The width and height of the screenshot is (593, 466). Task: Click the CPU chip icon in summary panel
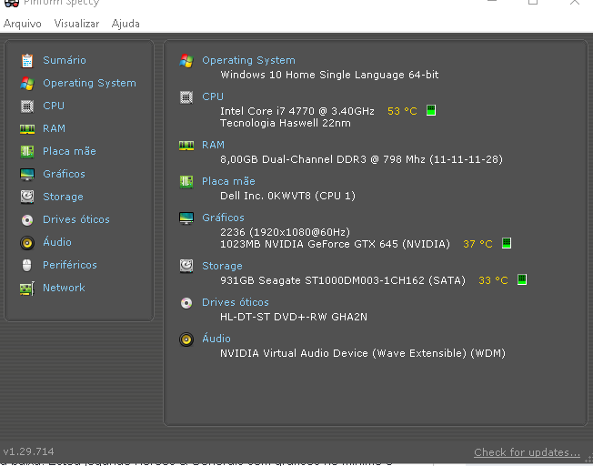point(186,97)
